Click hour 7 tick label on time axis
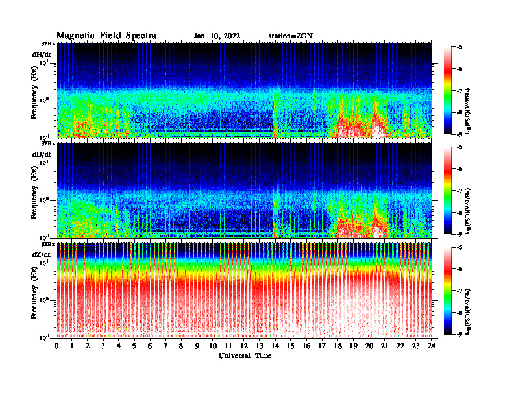Image resolution: width=514 pixels, height=397 pixels. (x=166, y=346)
